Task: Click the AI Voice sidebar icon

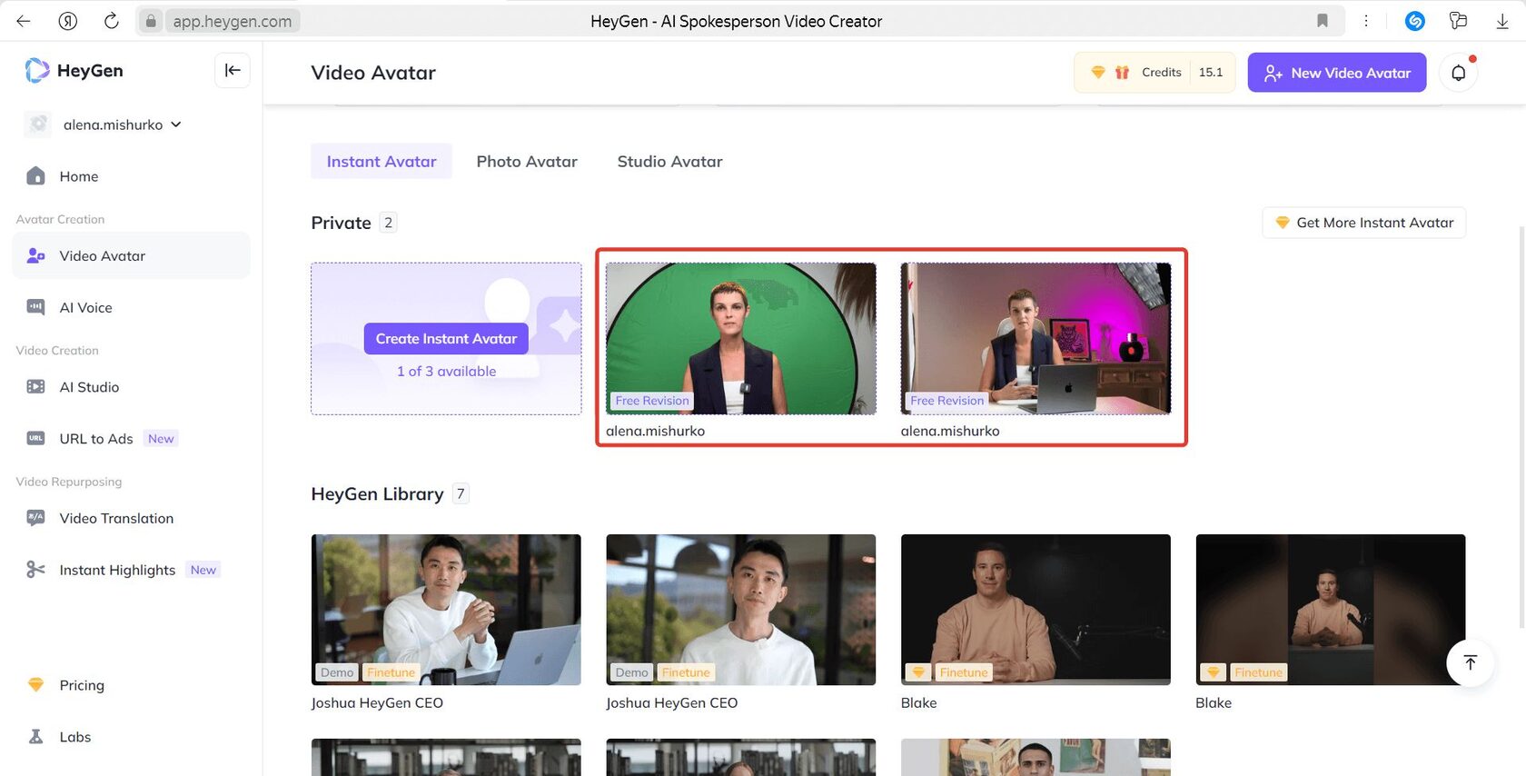Action: [35, 307]
